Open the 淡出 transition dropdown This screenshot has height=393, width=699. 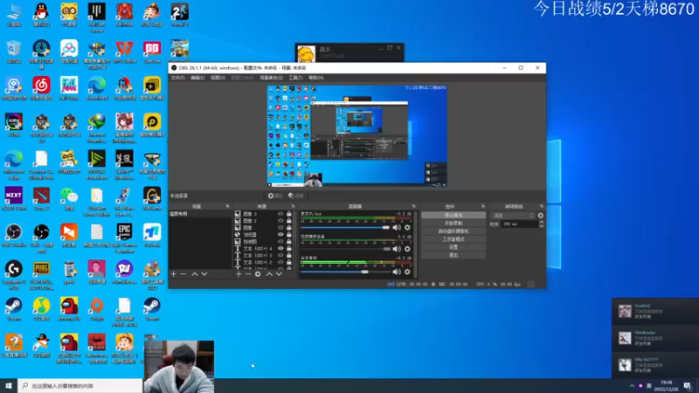[512, 215]
